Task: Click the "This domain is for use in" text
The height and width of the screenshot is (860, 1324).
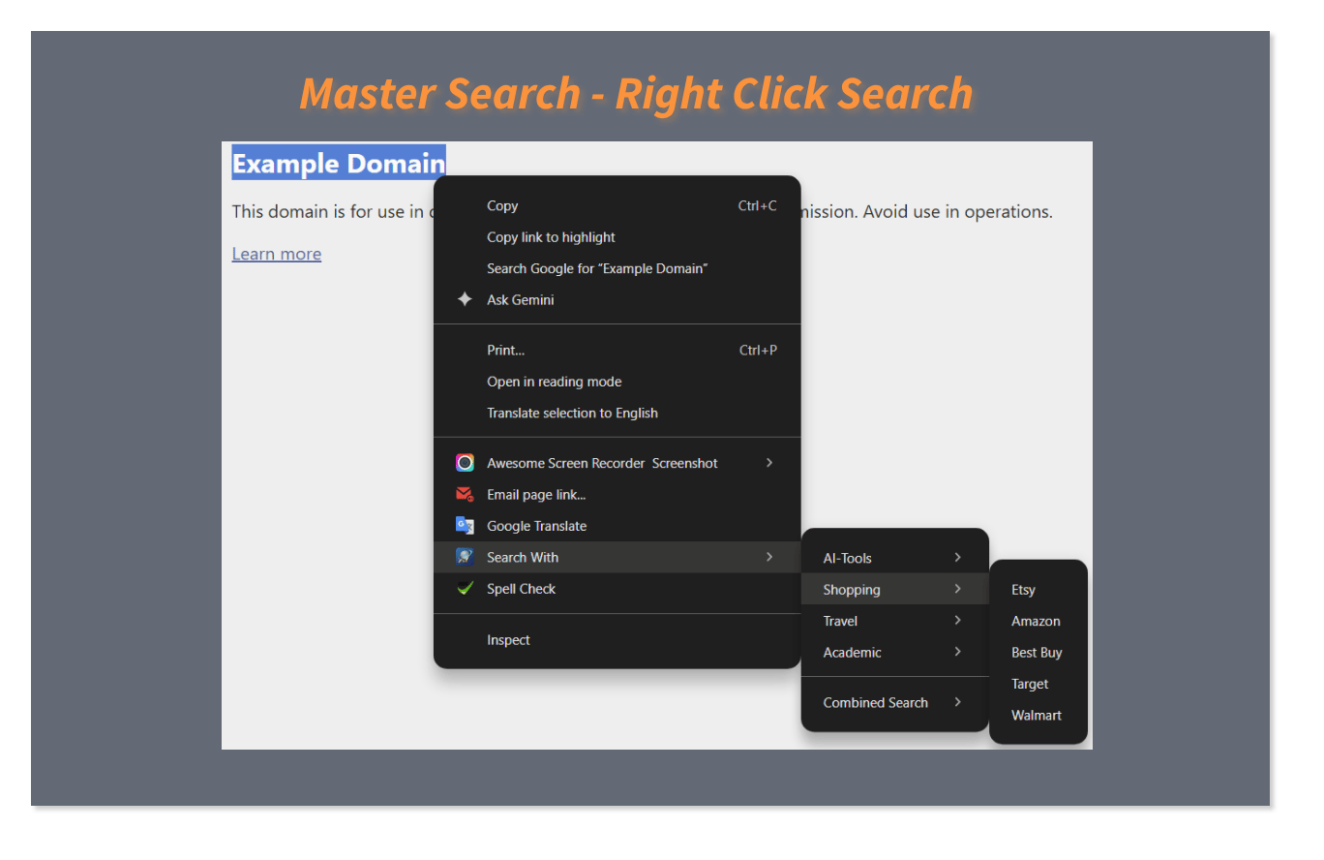Action: click(x=328, y=211)
